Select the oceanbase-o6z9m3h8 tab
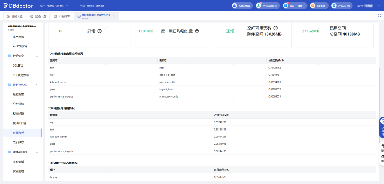Viewport: 384px width, 184px height. (96, 16)
